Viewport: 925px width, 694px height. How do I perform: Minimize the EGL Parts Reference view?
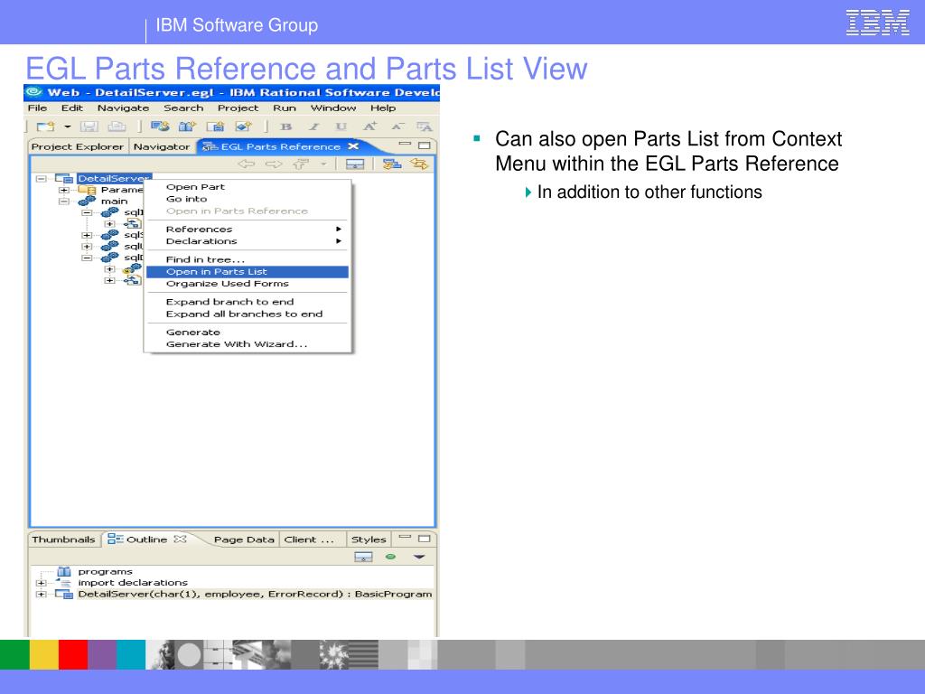[405, 144]
